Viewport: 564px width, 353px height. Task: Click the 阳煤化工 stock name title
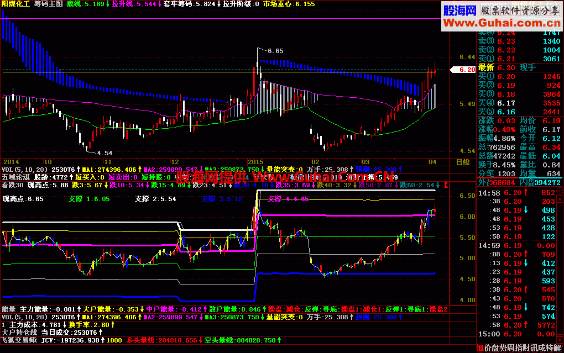(15, 4)
